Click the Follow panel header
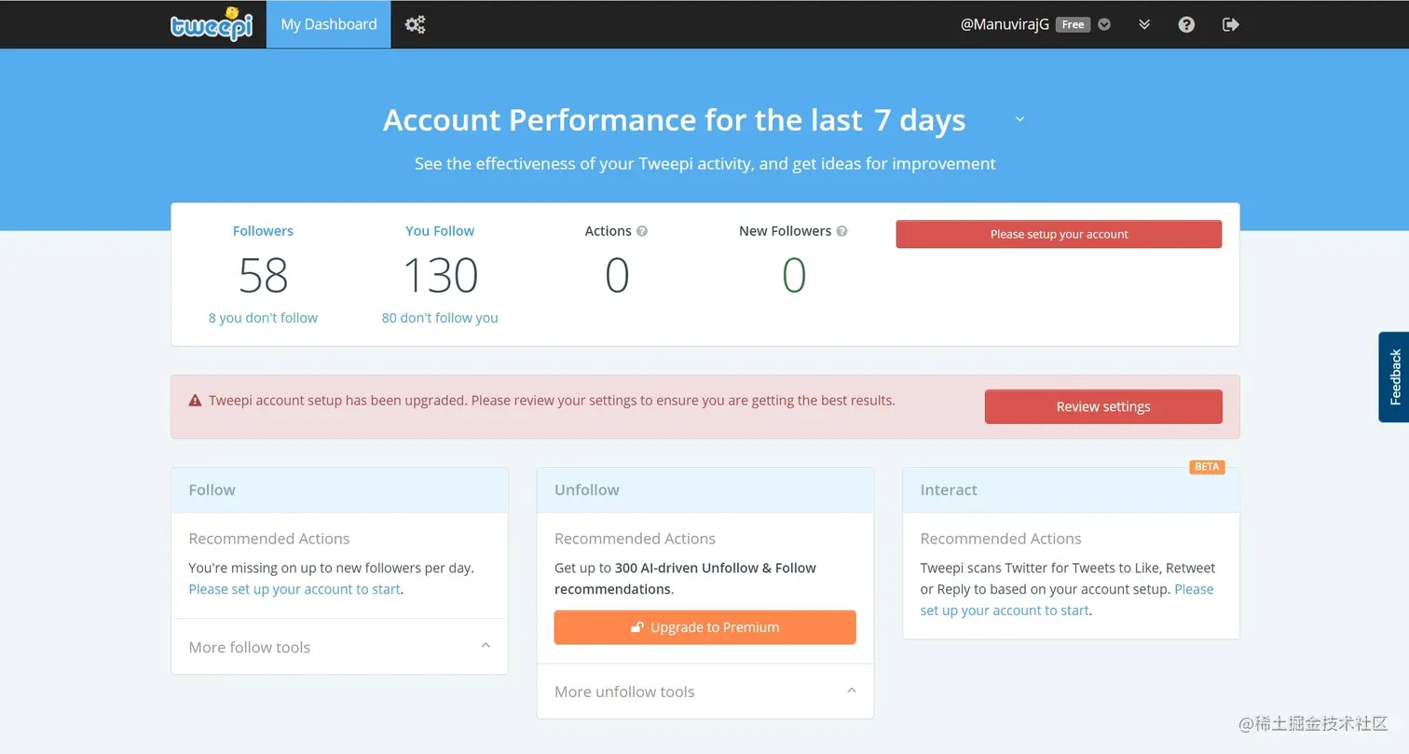 pos(339,490)
